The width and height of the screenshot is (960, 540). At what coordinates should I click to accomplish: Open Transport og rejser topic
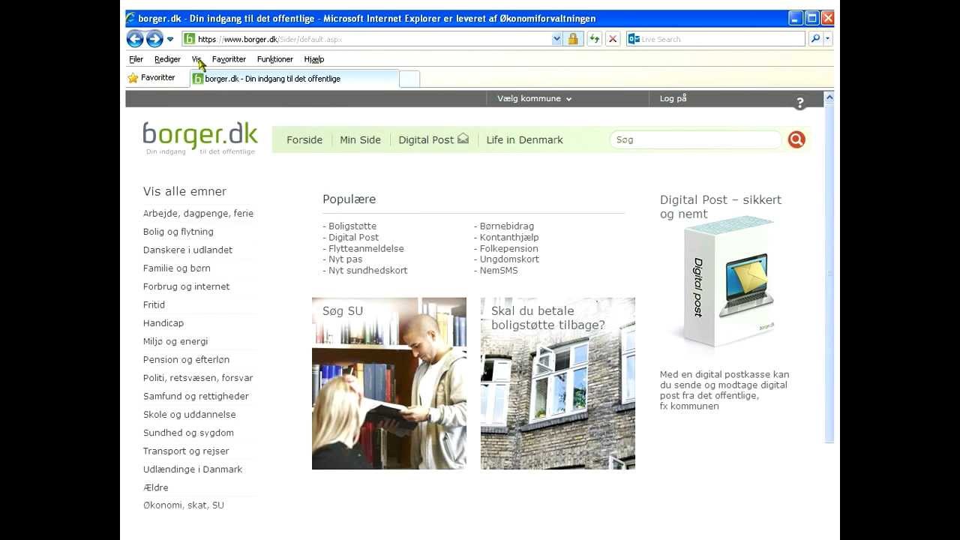pos(186,451)
